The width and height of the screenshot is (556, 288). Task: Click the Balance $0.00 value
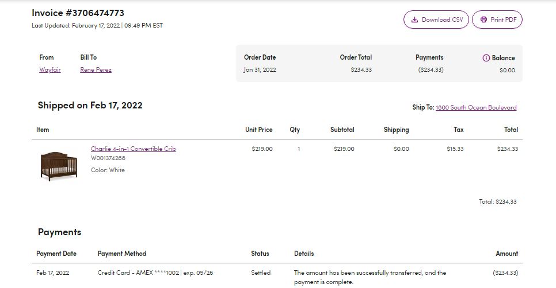tap(507, 71)
